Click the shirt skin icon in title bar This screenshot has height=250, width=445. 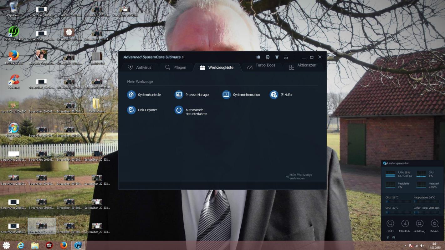coord(277,57)
